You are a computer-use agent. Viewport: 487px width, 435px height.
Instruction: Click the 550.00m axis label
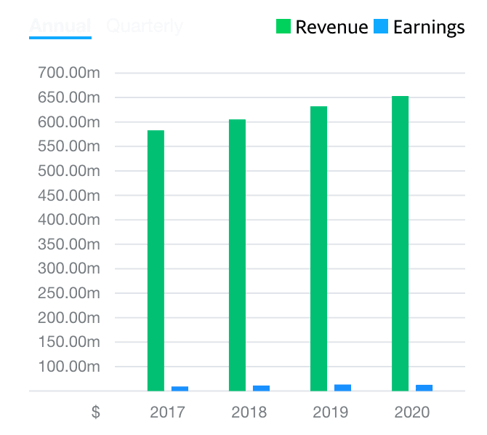[69, 146]
